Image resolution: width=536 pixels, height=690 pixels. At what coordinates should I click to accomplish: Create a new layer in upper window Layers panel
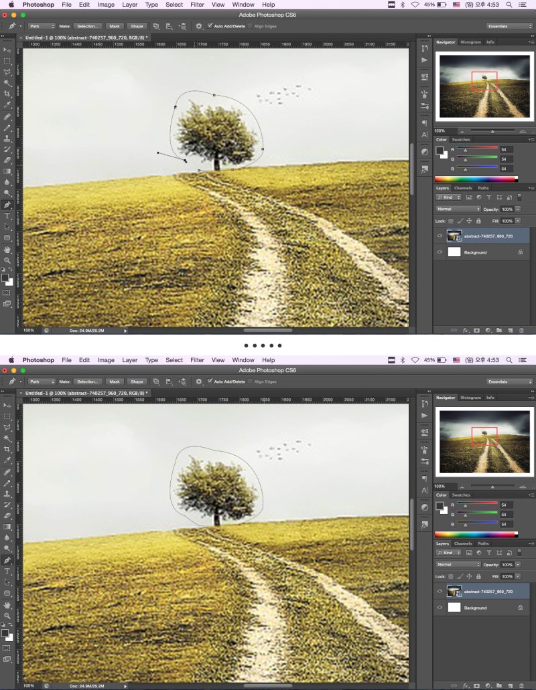click(x=511, y=330)
